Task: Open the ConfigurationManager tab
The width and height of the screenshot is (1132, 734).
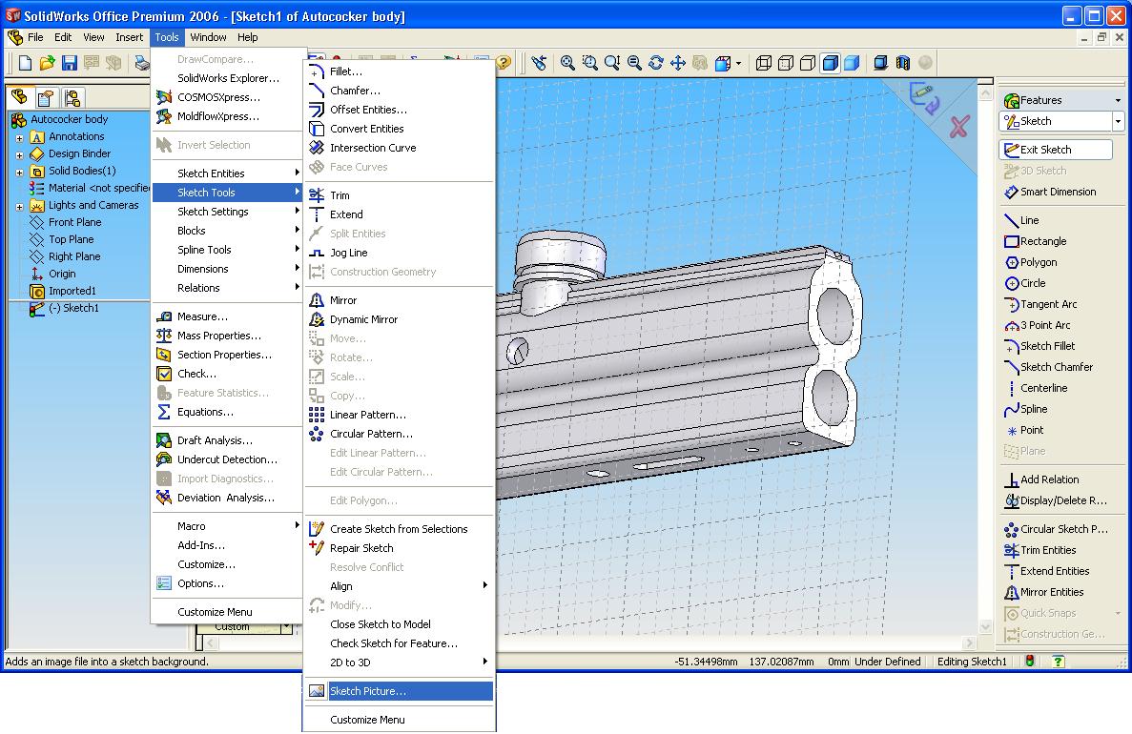Action: tap(72, 96)
